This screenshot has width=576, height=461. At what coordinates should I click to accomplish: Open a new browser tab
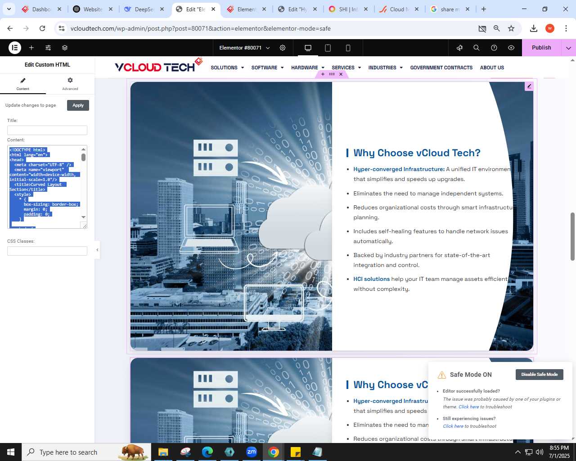pos(484,9)
